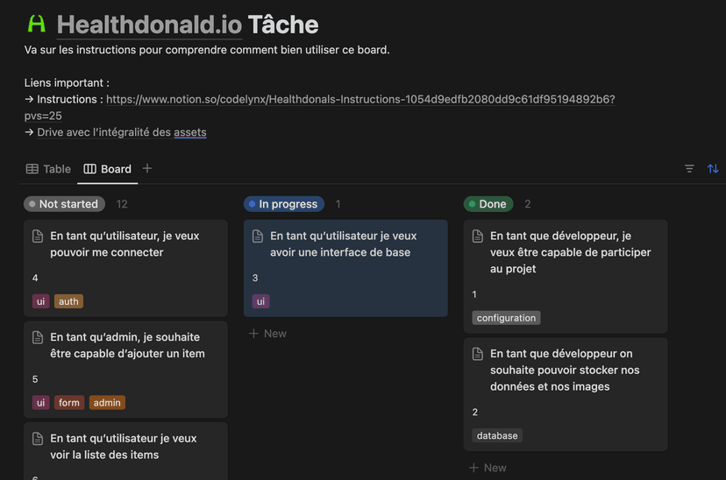Add a new view with the plus icon
Viewport: 726px width, 480px height.
pyautogui.click(x=147, y=168)
